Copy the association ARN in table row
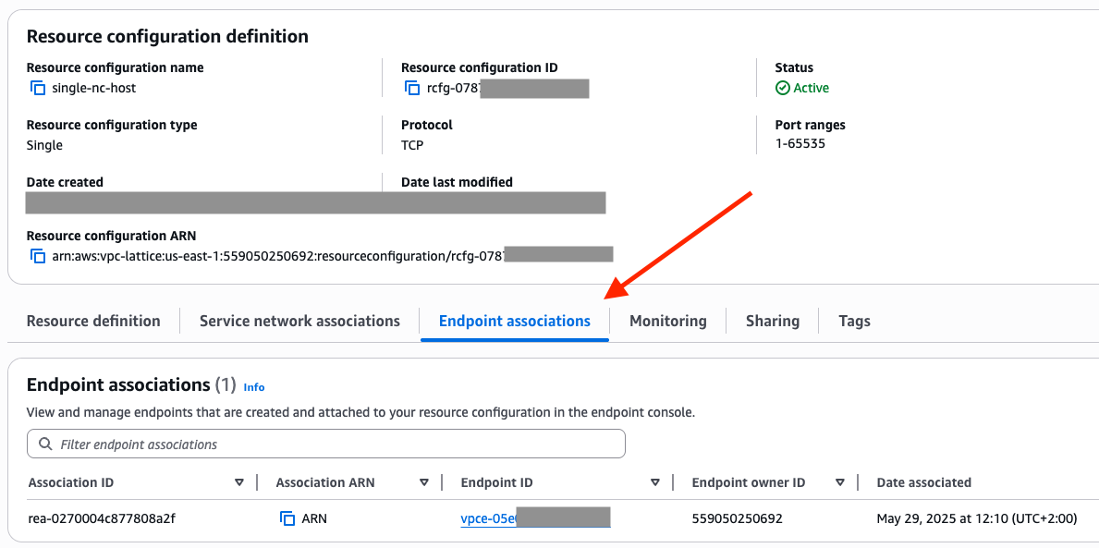The height and width of the screenshot is (548, 1099). [287, 518]
